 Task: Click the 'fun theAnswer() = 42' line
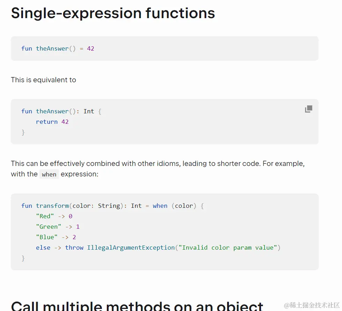tap(58, 48)
